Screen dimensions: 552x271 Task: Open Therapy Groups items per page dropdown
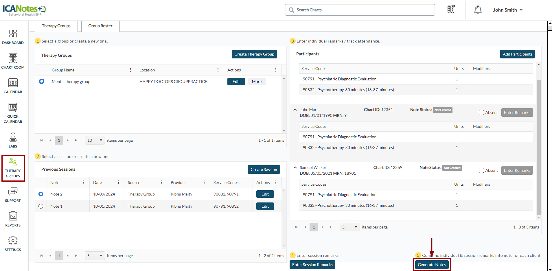(x=95, y=140)
